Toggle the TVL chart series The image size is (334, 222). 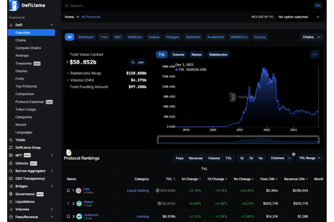pos(162,55)
